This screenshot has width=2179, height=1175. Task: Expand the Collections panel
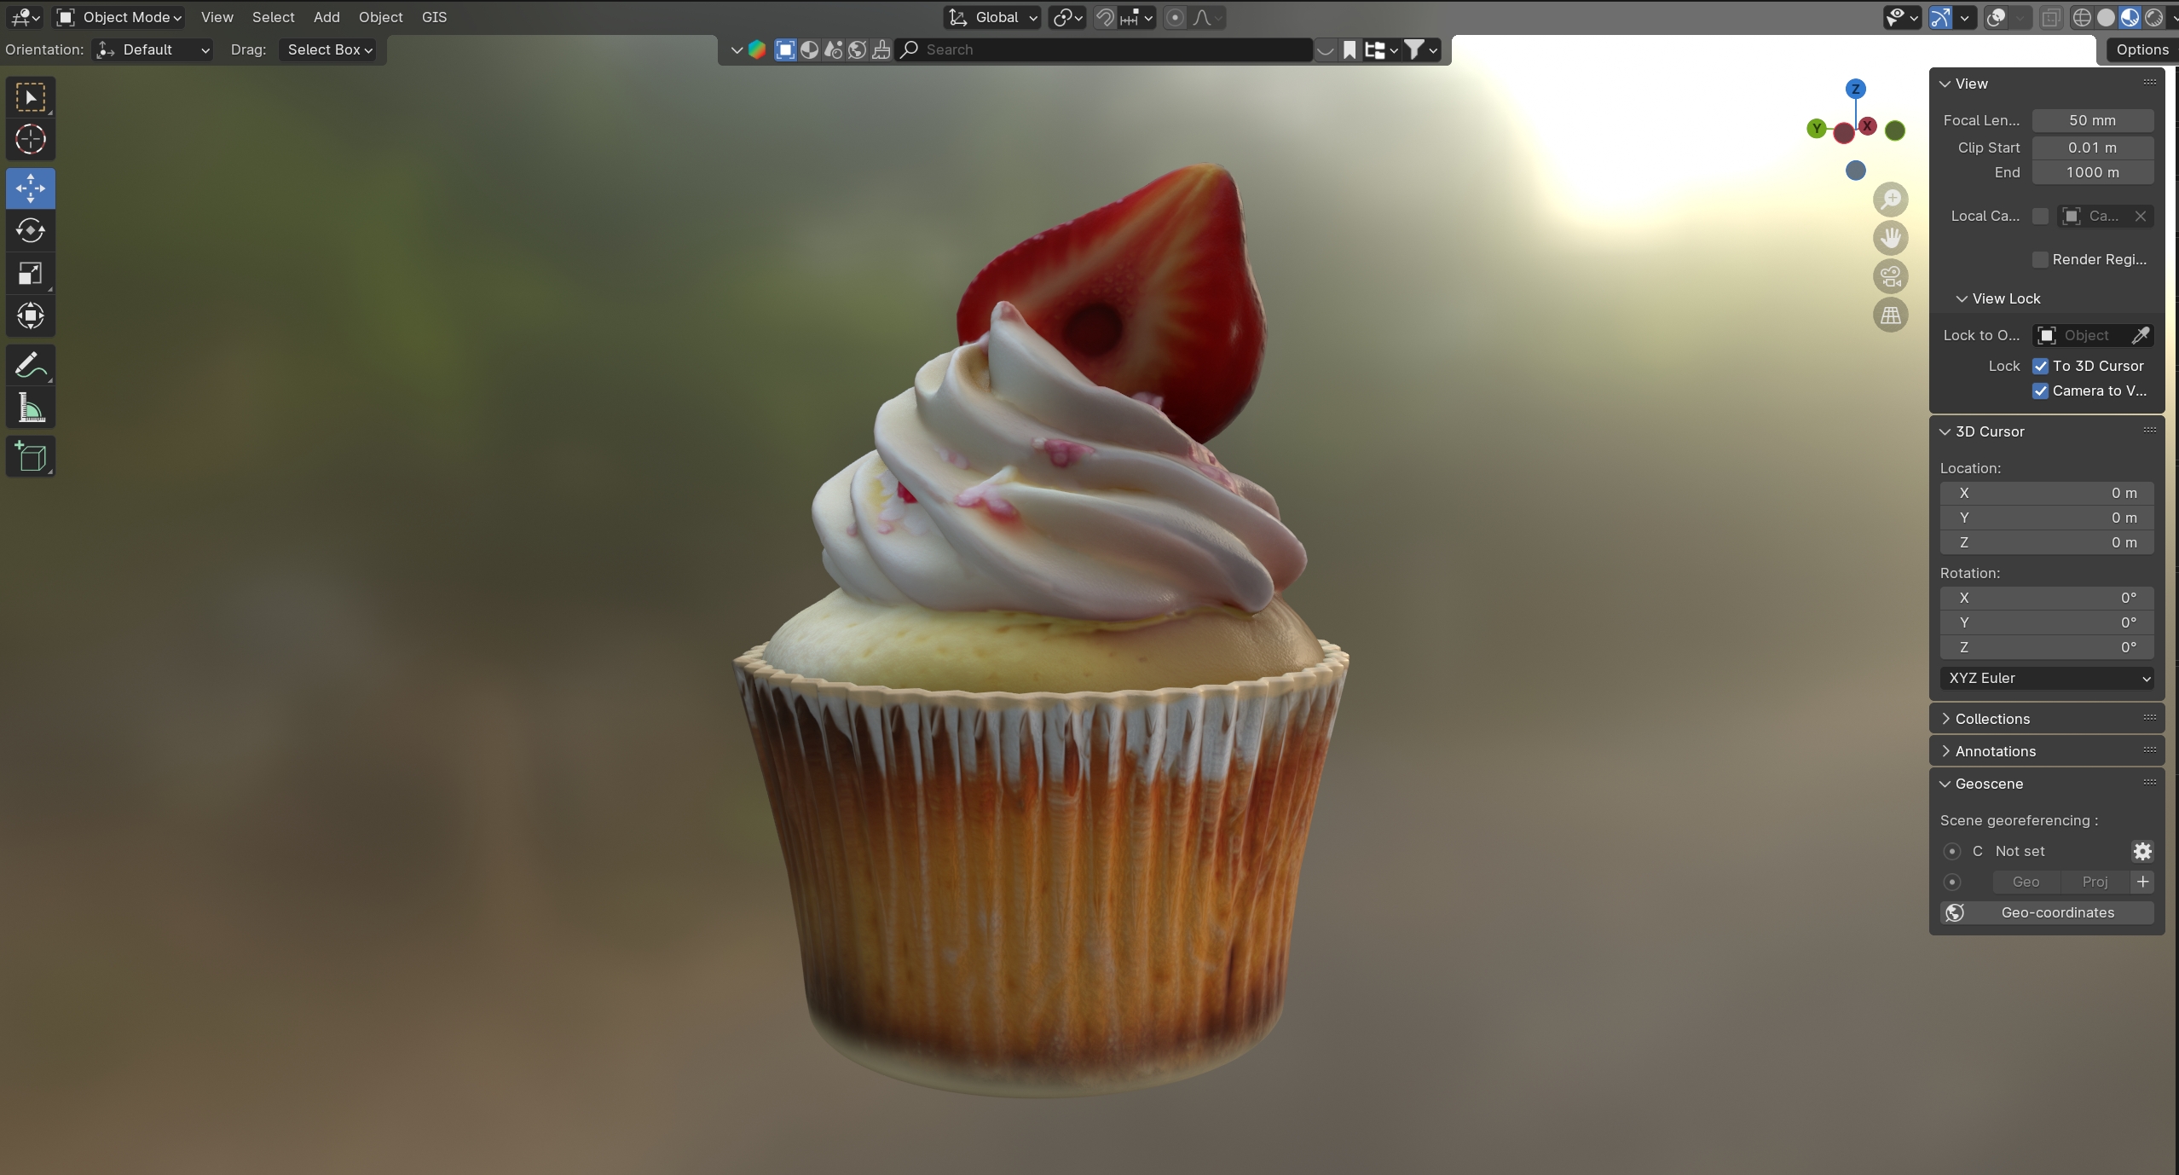pos(1992,719)
